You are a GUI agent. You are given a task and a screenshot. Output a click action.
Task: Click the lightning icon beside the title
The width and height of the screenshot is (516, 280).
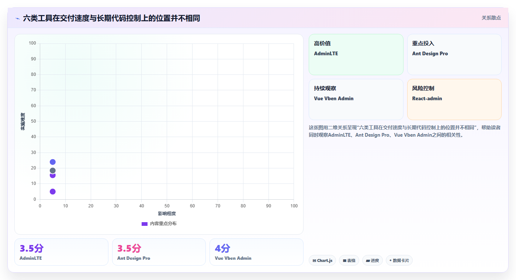(17, 18)
